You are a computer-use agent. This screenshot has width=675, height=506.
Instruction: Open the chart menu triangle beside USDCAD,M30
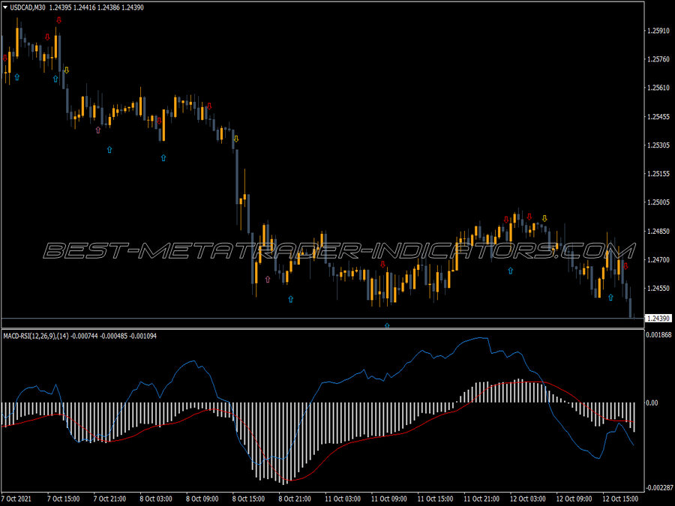coord(5,7)
